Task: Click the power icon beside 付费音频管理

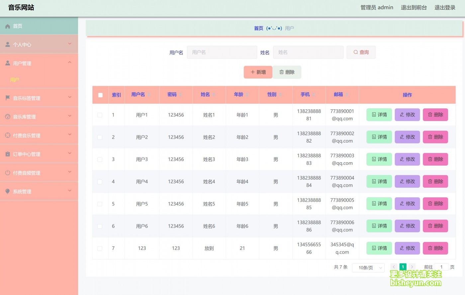Action: point(8,173)
